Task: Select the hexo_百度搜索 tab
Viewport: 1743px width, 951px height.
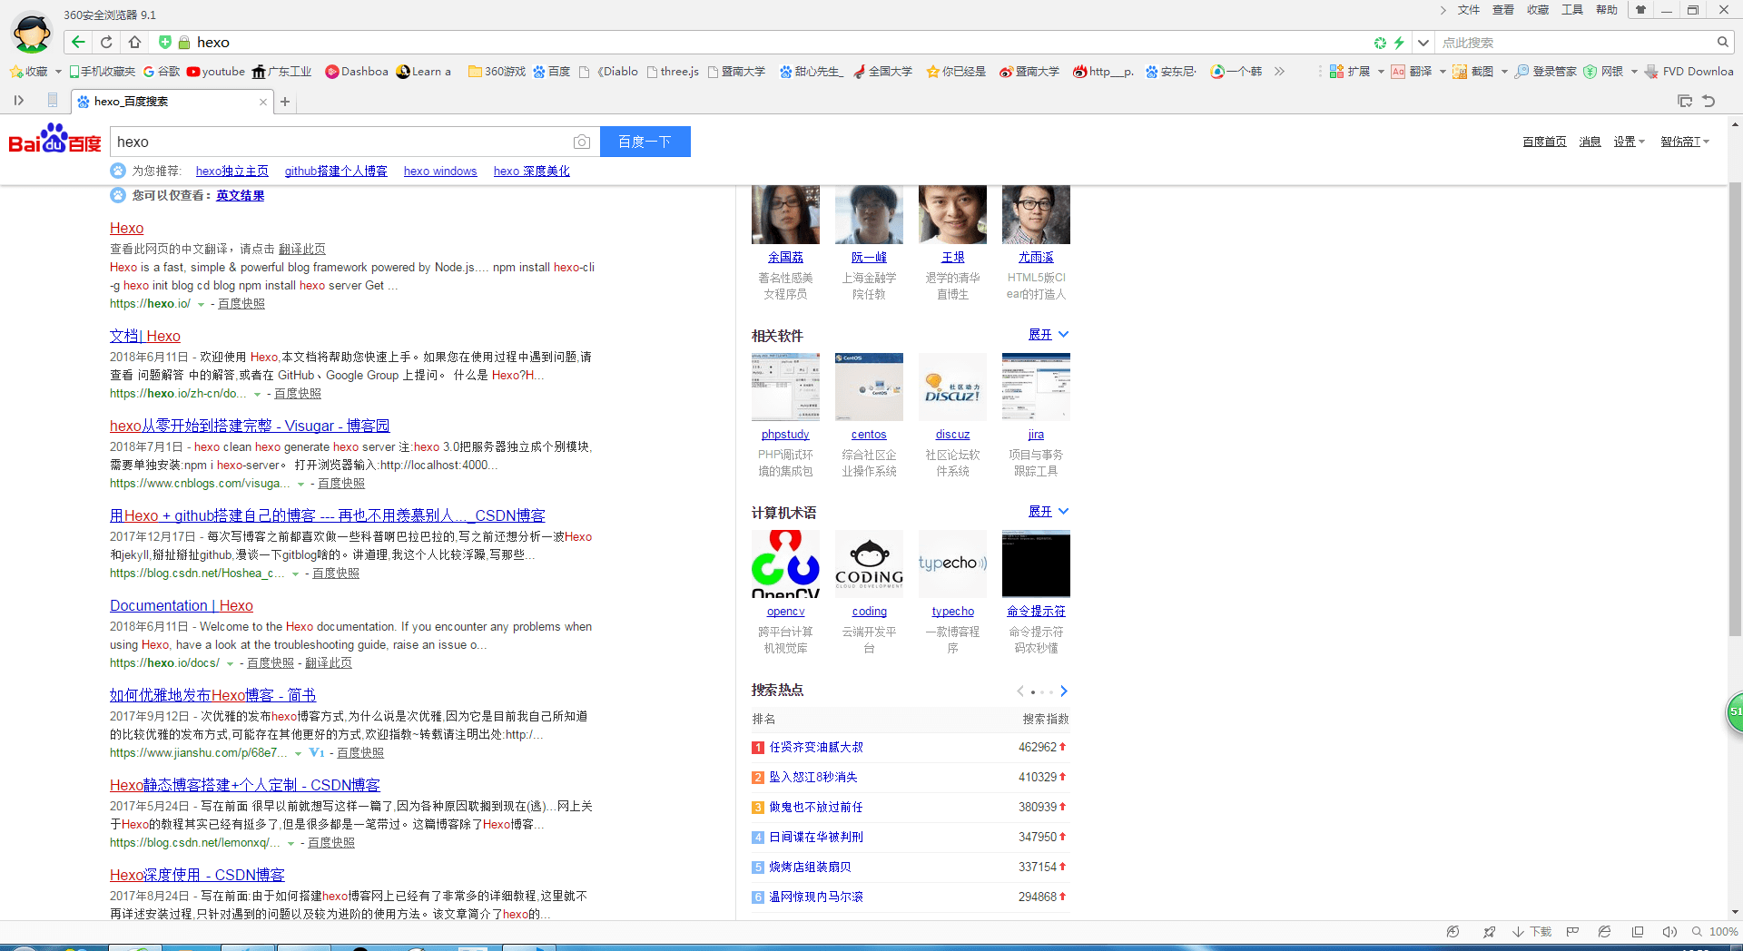Action: (x=172, y=102)
